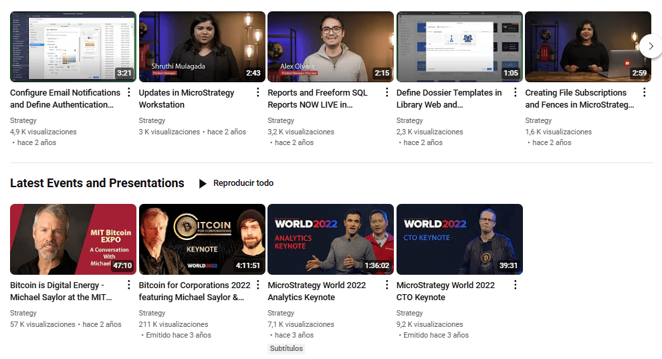Open options menu for Bitcoin for Corporations 2022
662x359 pixels.
tap(258, 285)
